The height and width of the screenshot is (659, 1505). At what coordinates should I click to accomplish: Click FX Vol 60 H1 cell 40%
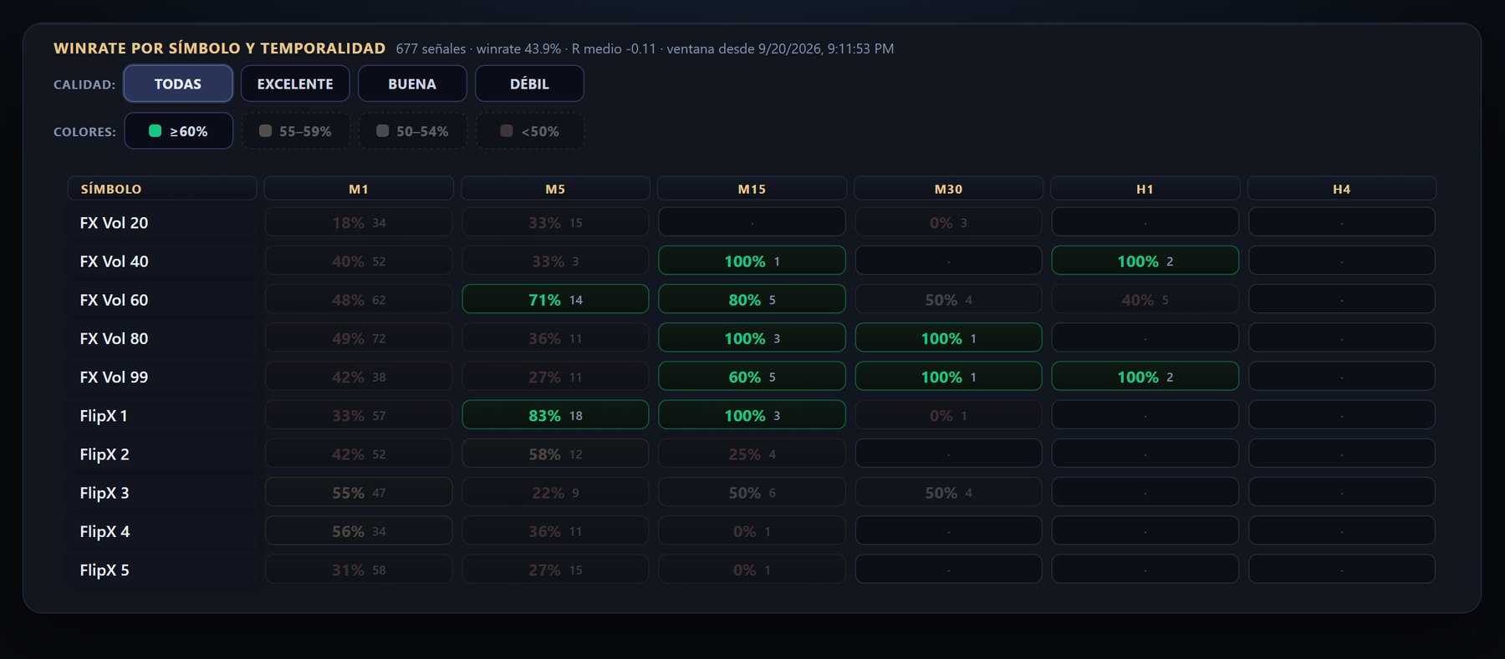coord(1145,299)
